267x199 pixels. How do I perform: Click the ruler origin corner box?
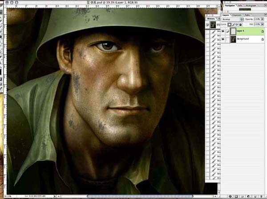pyautogui.click(x=5, y=7)
